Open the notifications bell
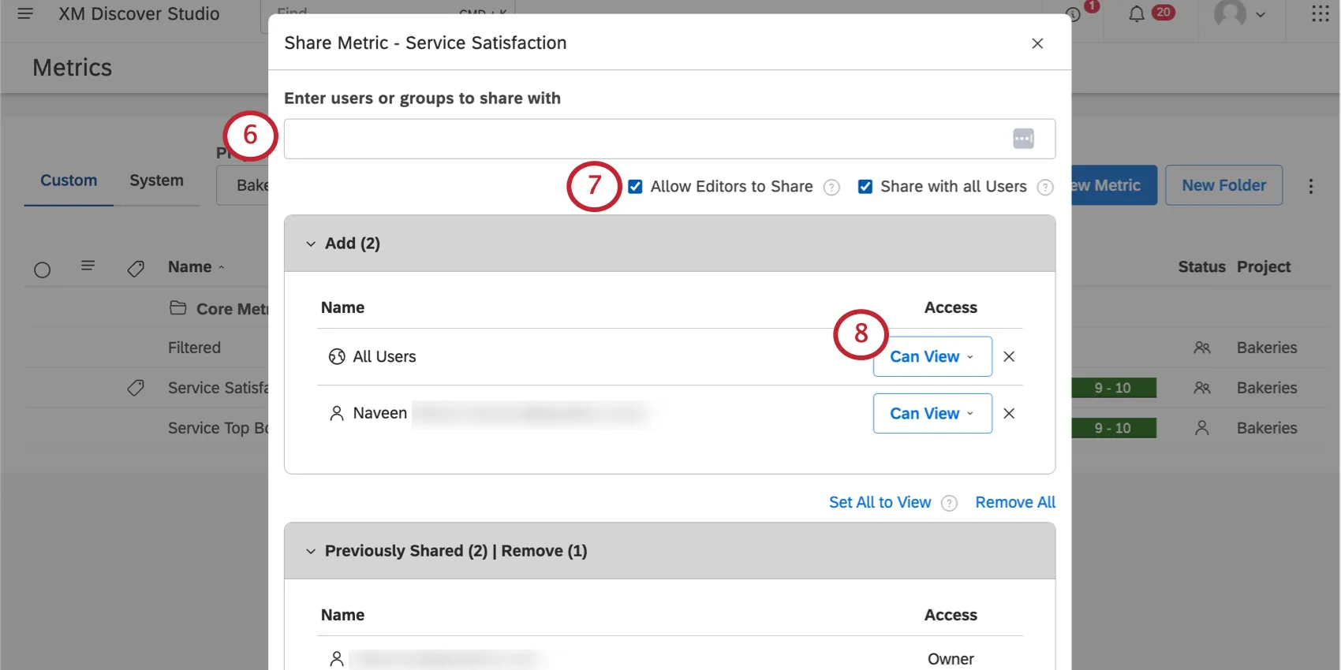 (1136, 14)
